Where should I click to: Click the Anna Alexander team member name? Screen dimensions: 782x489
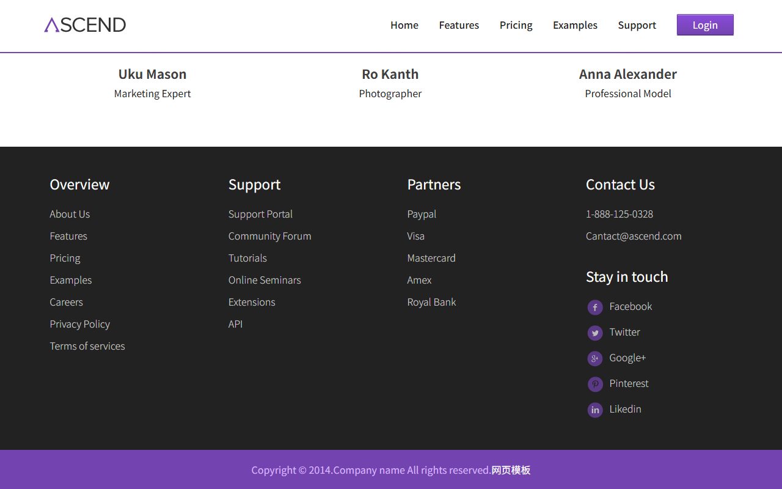click(628, 74)
